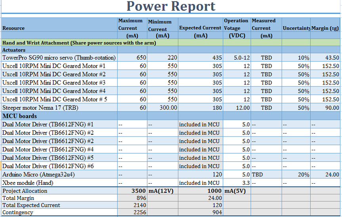The height and width of the screenshot is (217, 342).
Task: Select the Project Allocation label
Action: (59, 191)
